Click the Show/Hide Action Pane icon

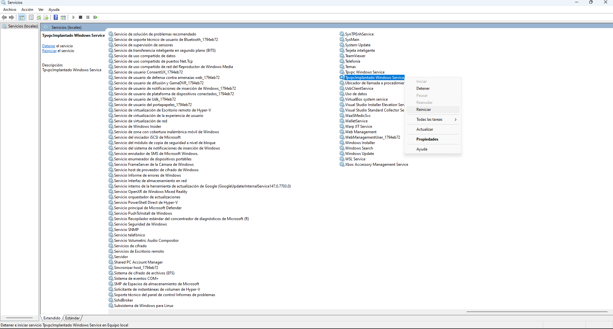click(x=63, y=17)
